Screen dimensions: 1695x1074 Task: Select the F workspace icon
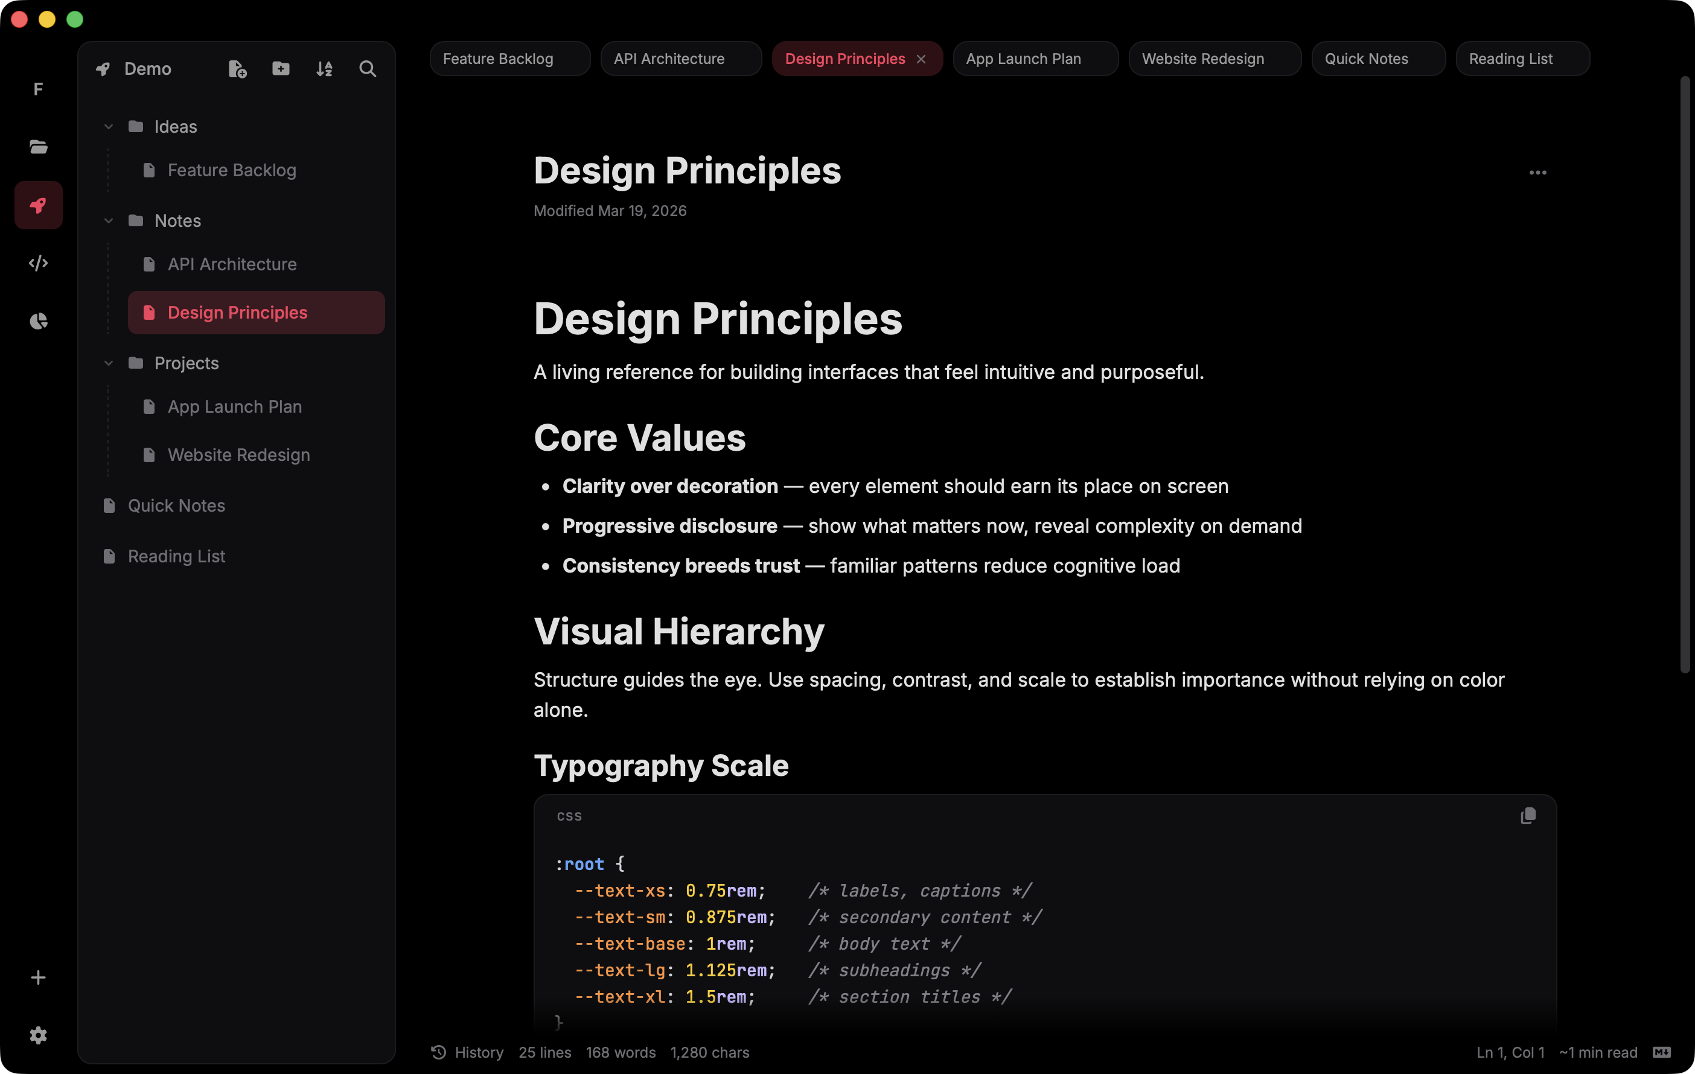[x=38, y=89]
